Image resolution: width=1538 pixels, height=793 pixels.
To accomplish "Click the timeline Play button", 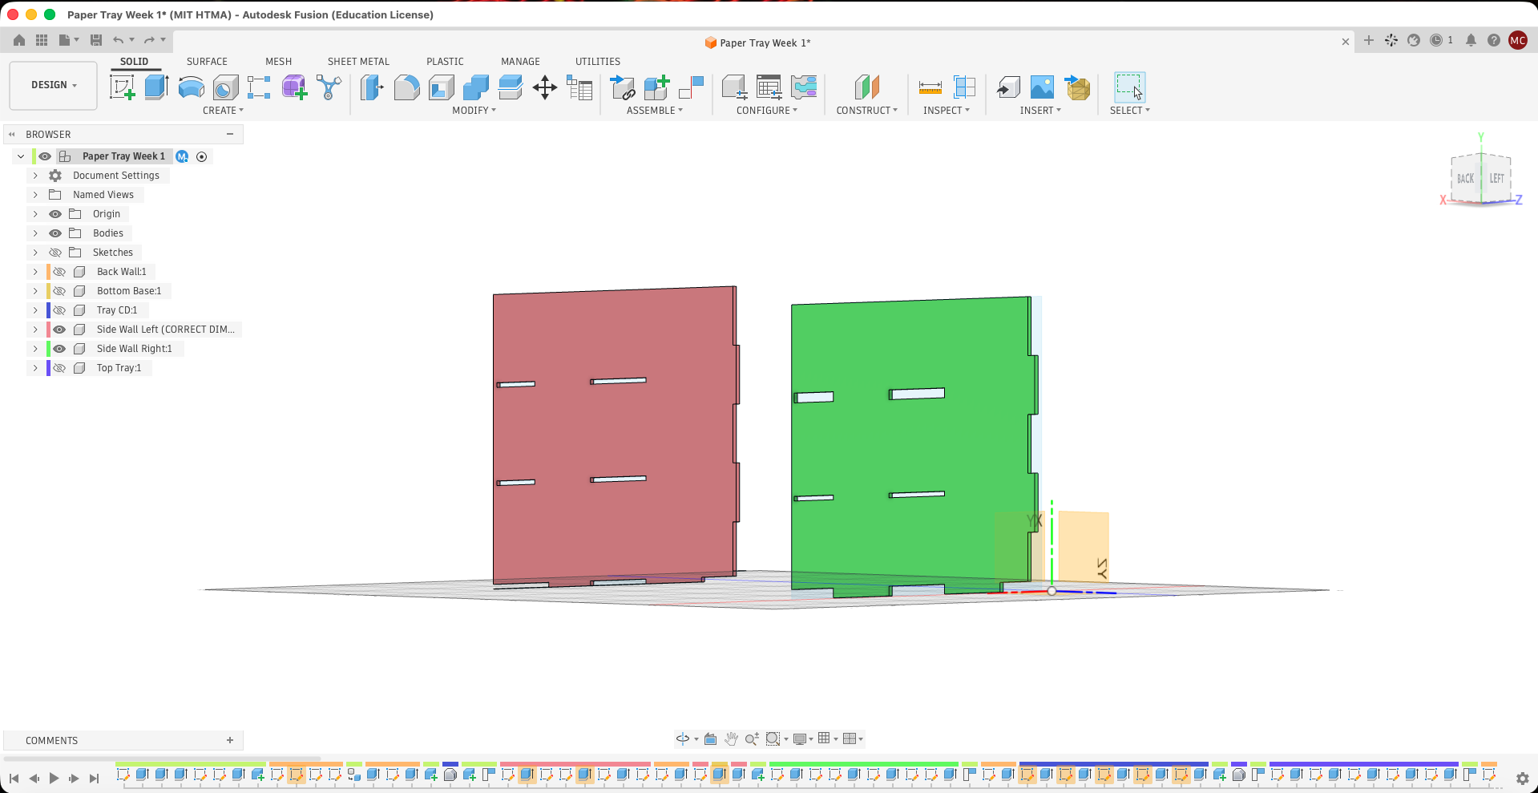I will (54, 778).
